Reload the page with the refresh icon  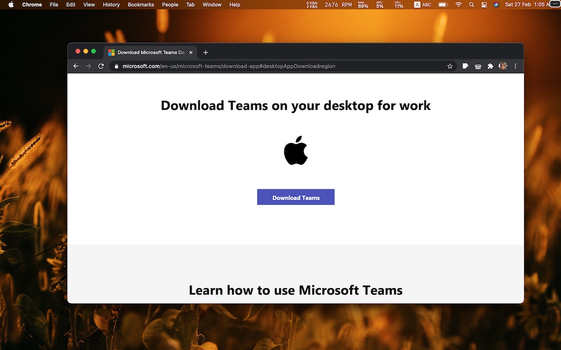click(101, 66)
